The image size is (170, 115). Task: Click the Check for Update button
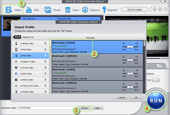[135, 10]
